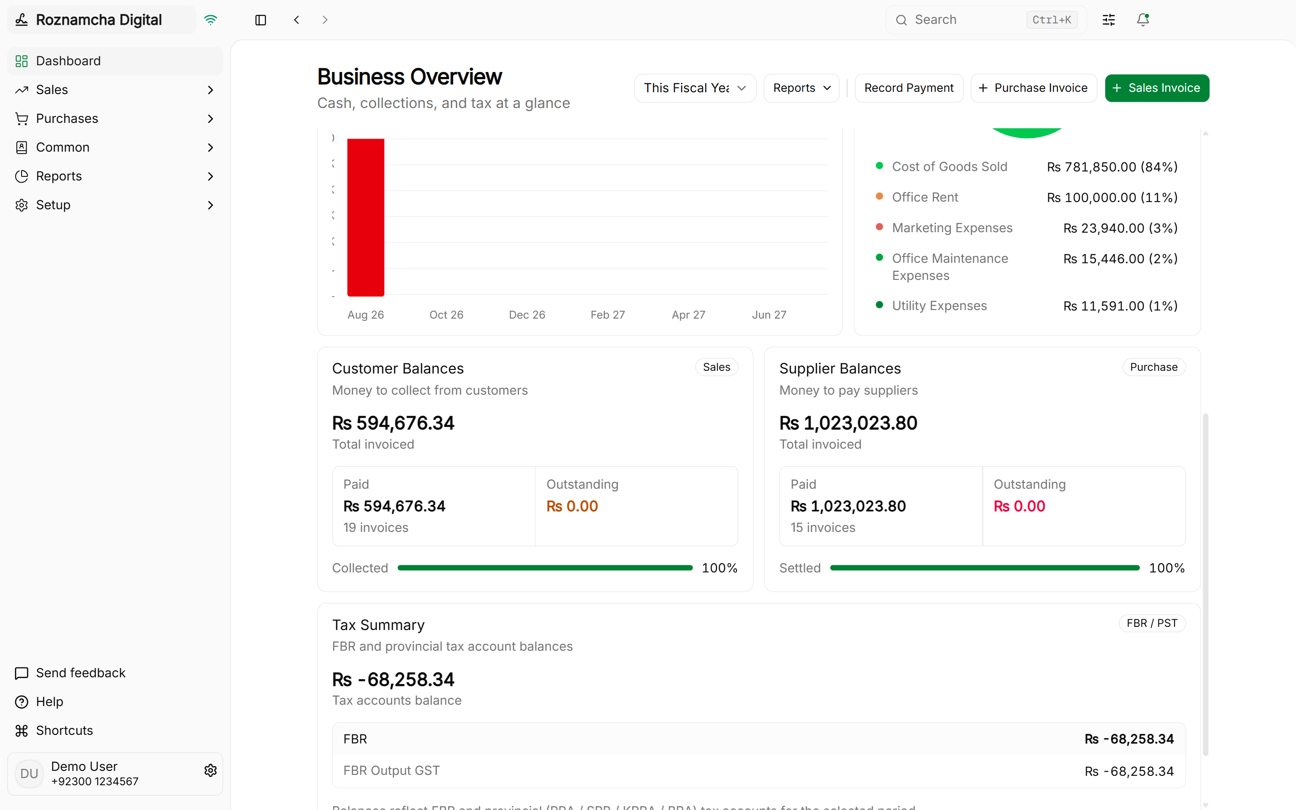Focus the Search input field
This screenshot has height=810, width=1296.
point(986,20)
